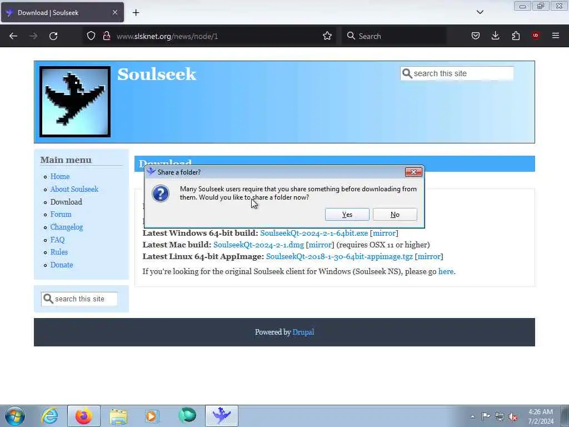The image size is (569, 427).
Task: Click the network tray icon
Action: click(500, 417)
